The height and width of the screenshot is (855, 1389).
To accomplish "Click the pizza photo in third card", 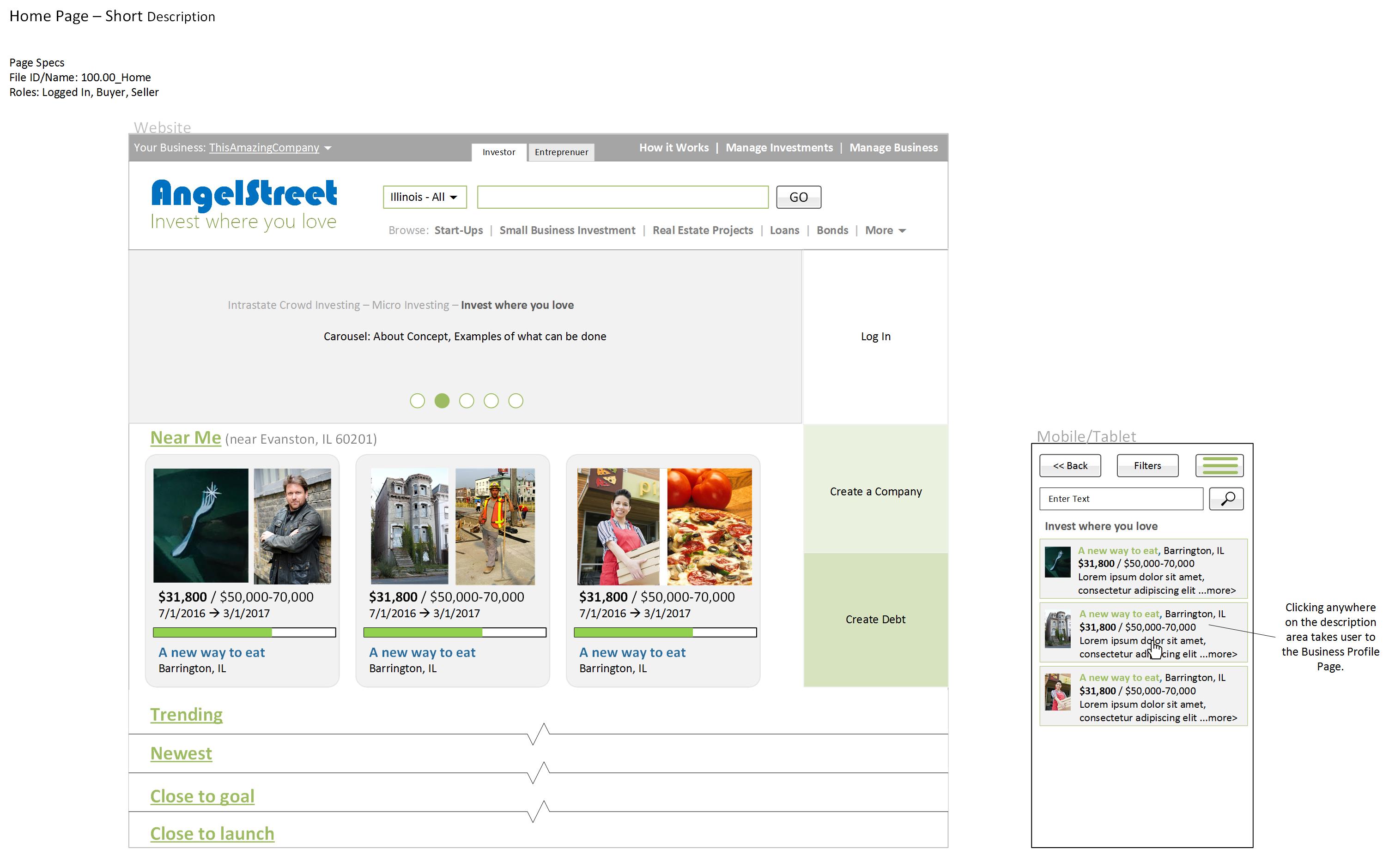I will [709, 526].
